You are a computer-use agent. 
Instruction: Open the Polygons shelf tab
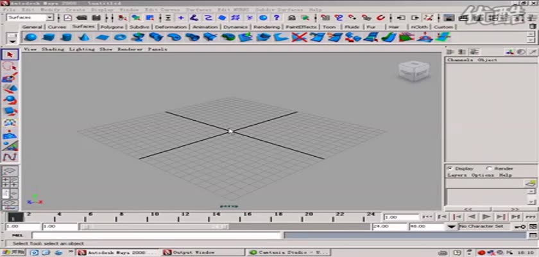(112, 27)
